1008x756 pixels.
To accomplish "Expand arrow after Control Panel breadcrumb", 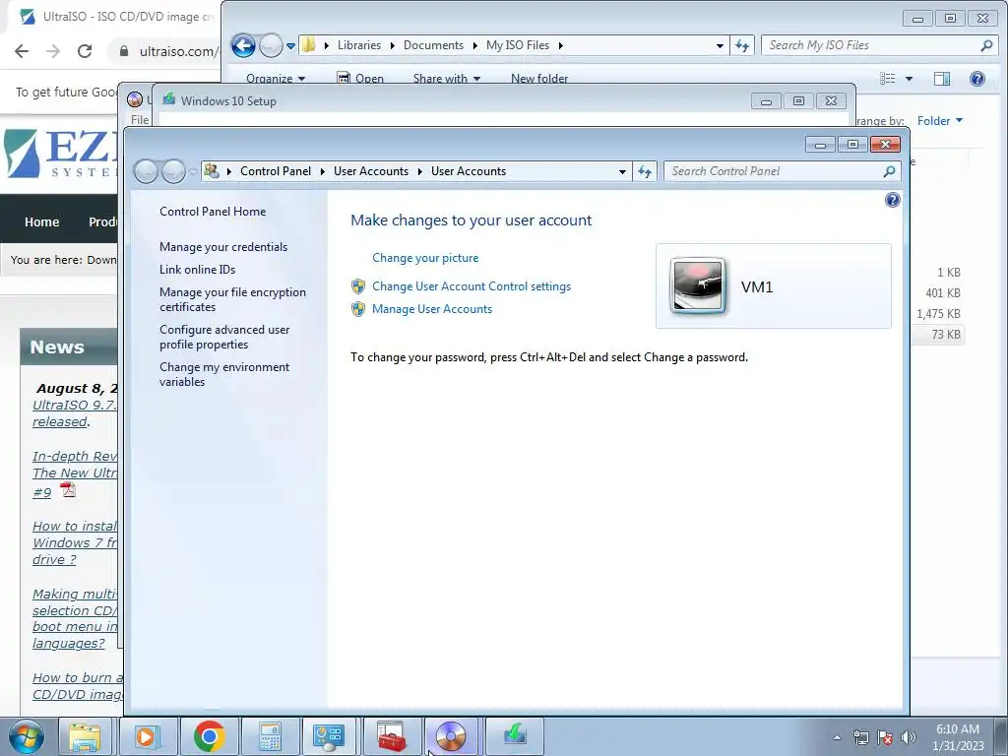I will tap(323, 171).
